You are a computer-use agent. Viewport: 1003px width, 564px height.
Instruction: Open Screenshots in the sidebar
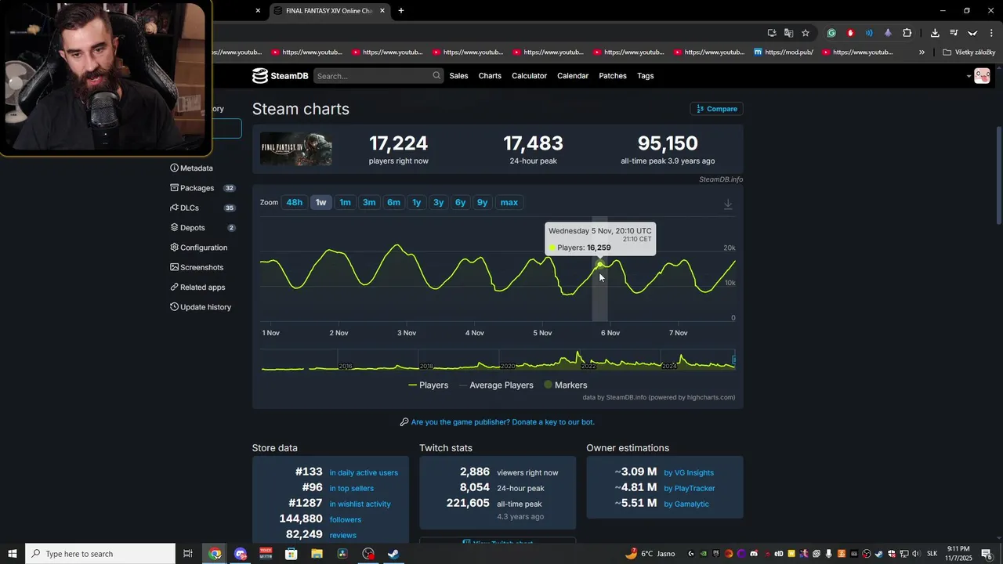[197, 268]
